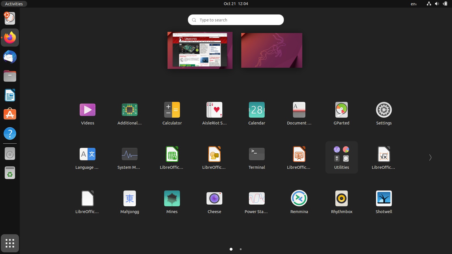Open system menu with network, volume and battery icons
Image resolution: width=452 pixels, height=254 pixels.
pos(437,4)
